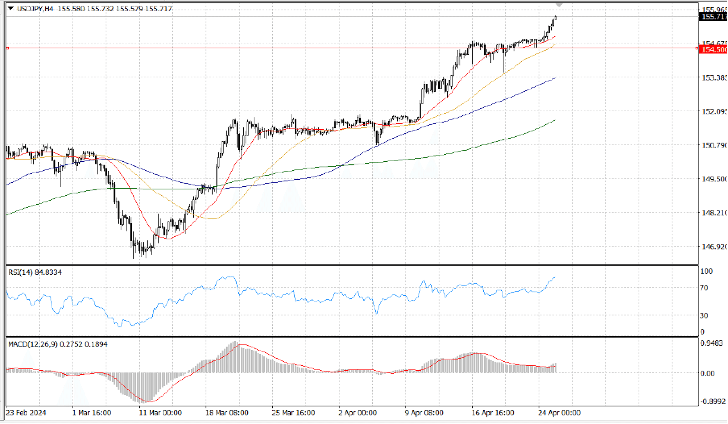
Task: Click the grey chart shift triangle marker
Action: coord(559,5)
